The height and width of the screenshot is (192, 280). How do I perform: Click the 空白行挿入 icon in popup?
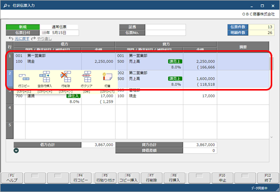[x=44, y=77]
